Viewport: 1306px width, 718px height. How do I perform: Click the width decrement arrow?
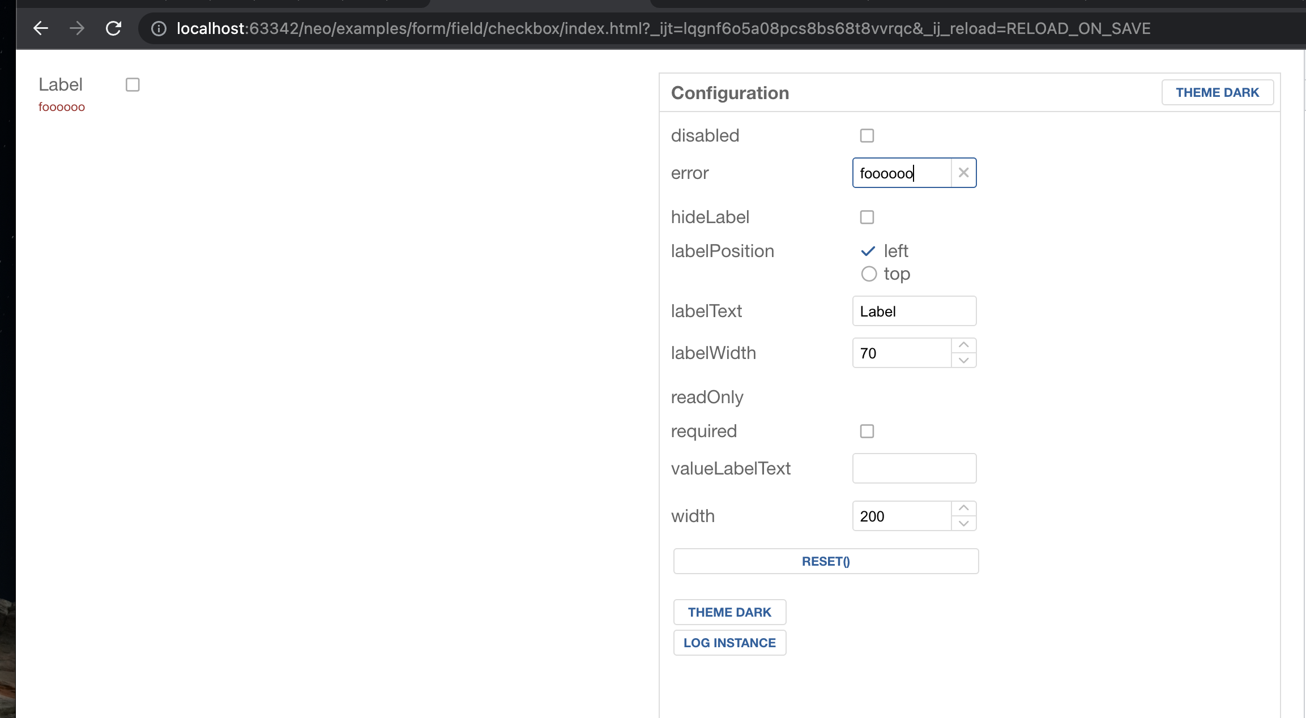(x=963, y=524)
